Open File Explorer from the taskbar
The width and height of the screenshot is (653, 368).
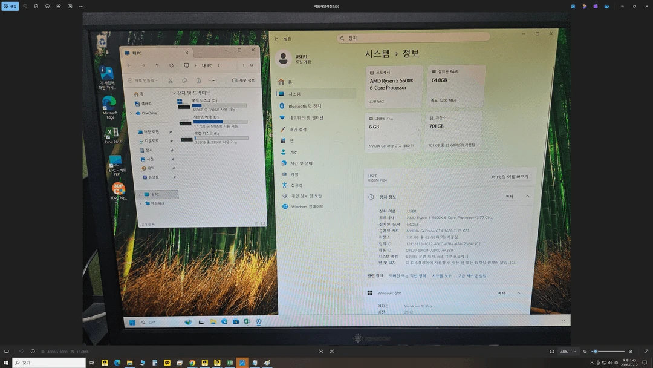pos(130,363)
